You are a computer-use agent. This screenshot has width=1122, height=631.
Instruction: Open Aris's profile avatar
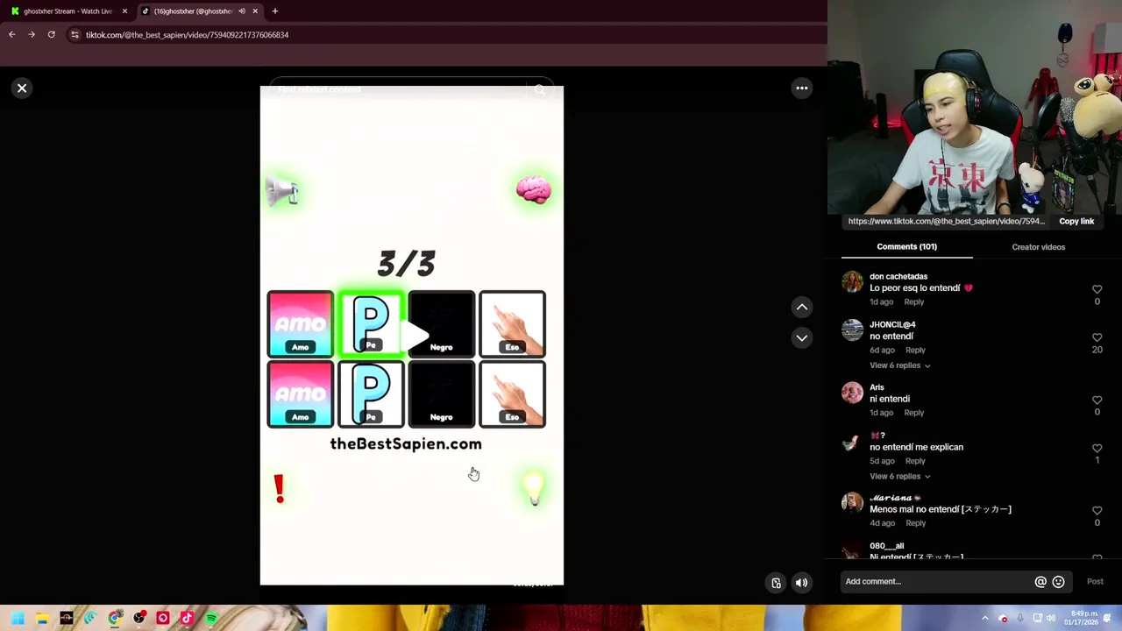(852, 393)
